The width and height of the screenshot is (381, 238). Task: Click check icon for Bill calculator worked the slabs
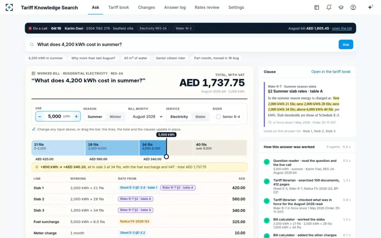coord(267,221)
